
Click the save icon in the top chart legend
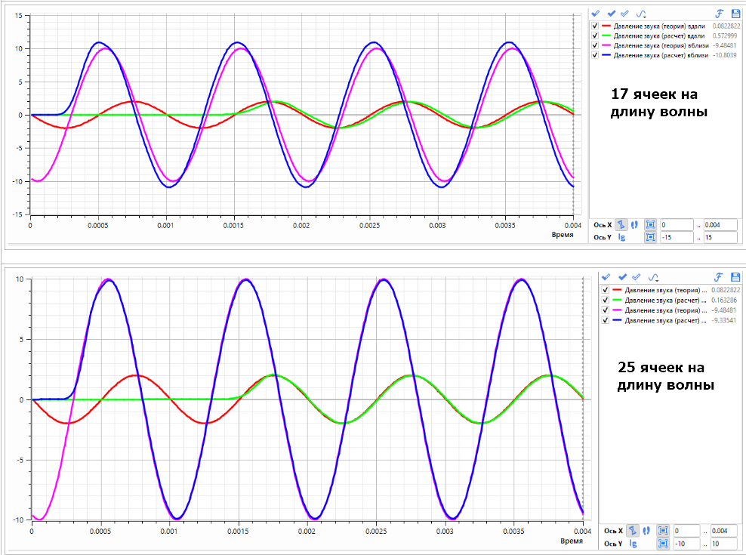click(735, 14)
